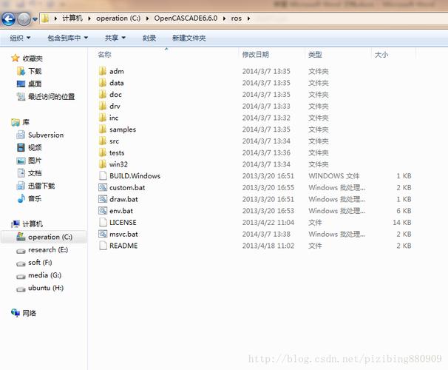448x370 pixels.
Task: Expand the arrow after 计算机 in address bar
Action: click(x=89, y=18)
